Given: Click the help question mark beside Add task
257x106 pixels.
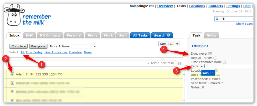Looking at the screenshot, I should click(x=179, y=63).
